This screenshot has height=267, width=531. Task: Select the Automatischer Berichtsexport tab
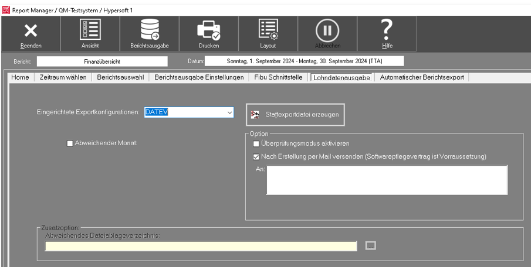click(x=421, y=77)
